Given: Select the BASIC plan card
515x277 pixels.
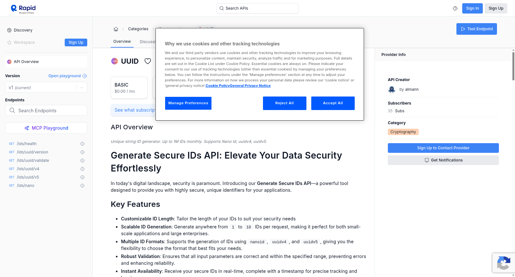Looking at the screenshot, I should [x=129, y=88].
